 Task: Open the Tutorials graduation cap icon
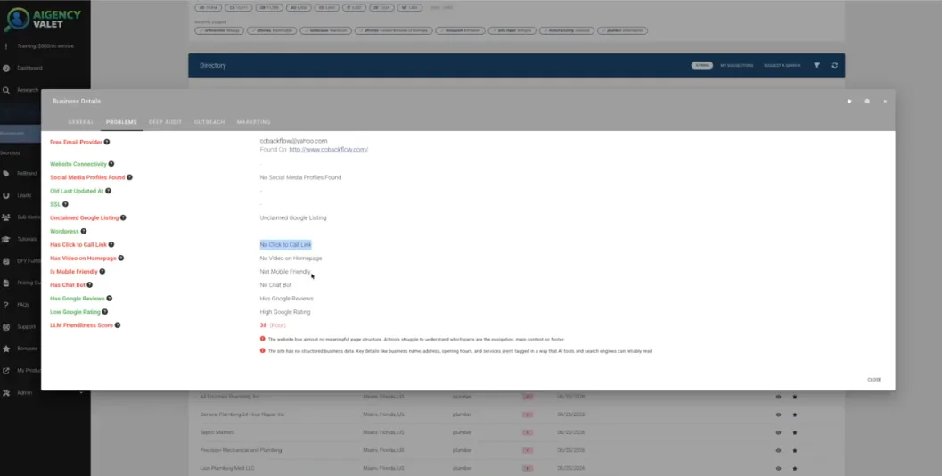click(6, 239)
